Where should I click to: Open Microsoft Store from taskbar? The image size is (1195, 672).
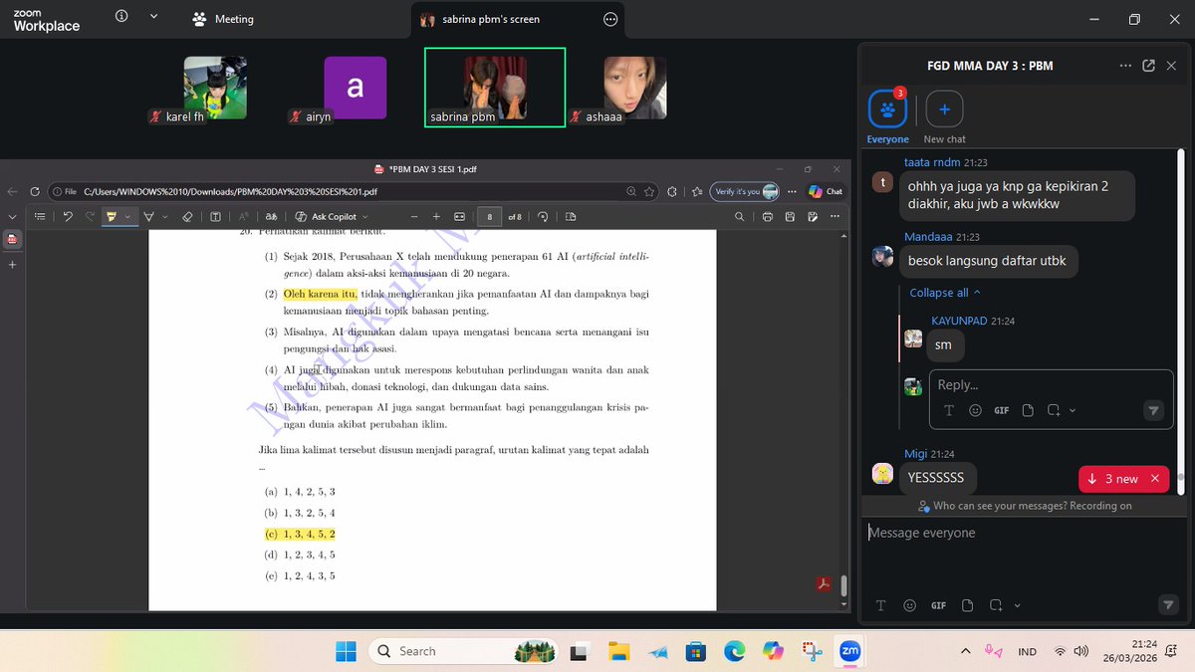[695, 651]
